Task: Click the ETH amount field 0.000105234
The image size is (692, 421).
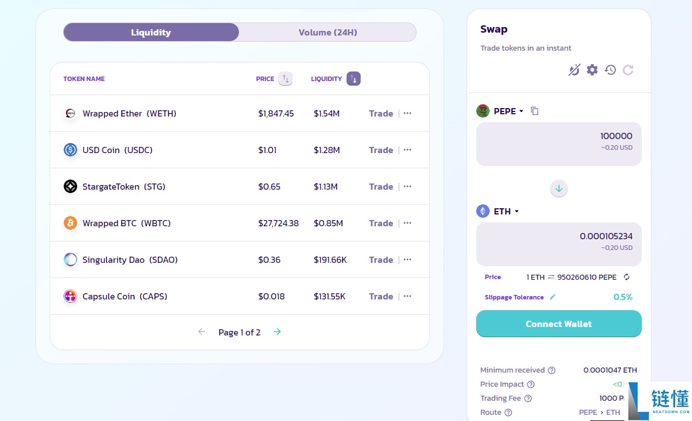Action: [559, 244]
